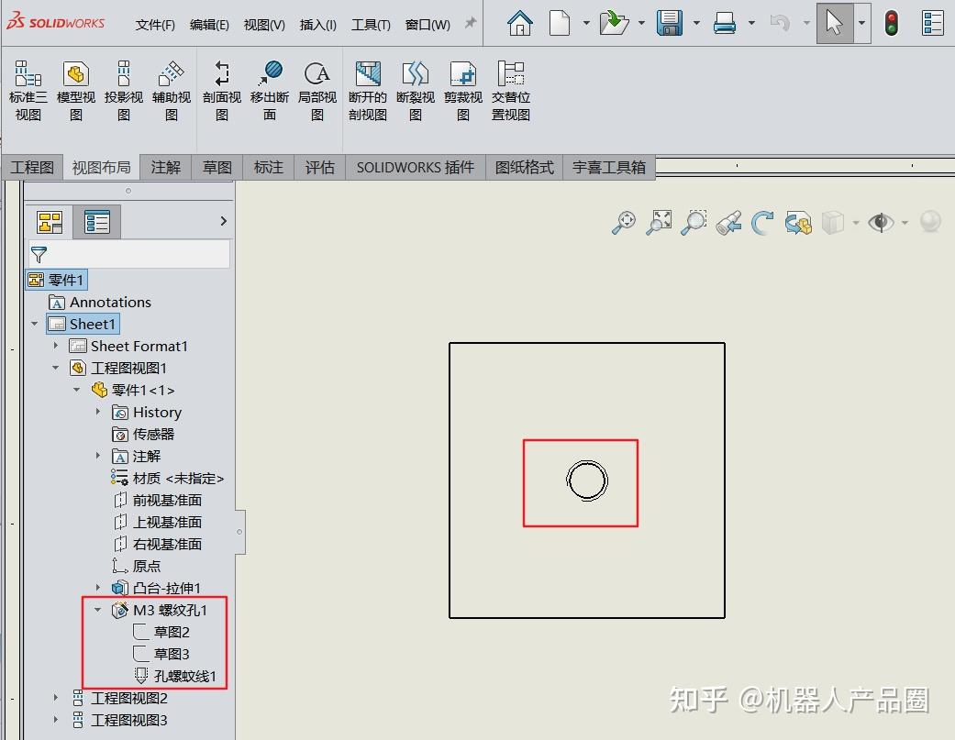
Task: Select the 剖面视图 tool
Action: pyautogui.click(x=221, y=89)
